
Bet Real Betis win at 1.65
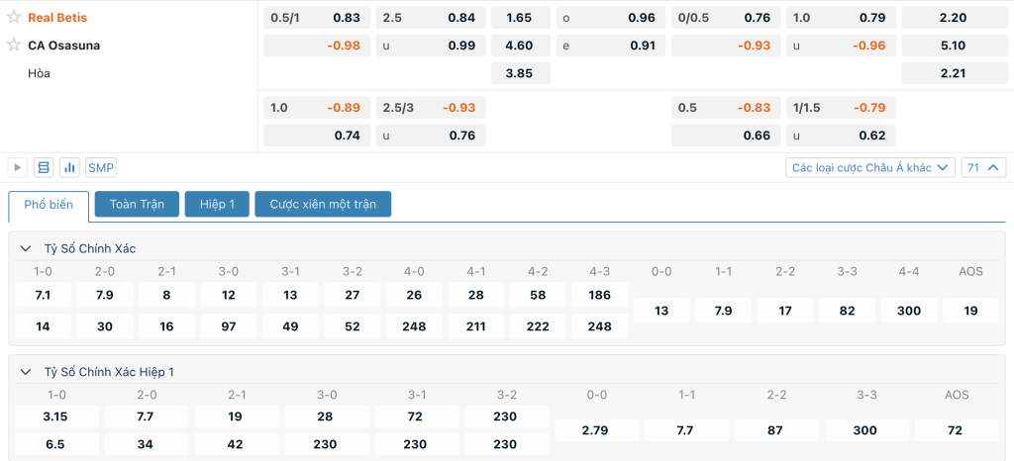521,18
